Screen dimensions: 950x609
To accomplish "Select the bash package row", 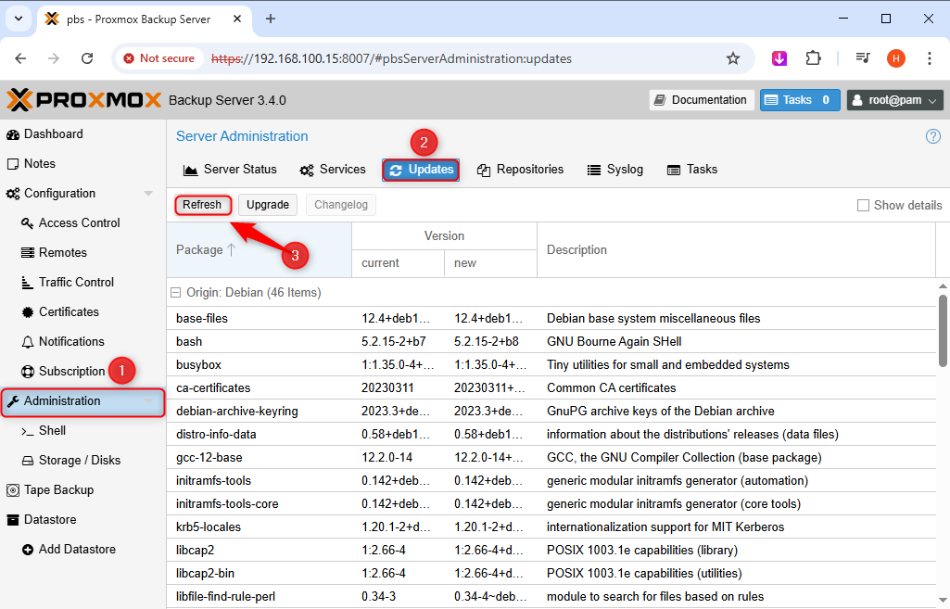I will tap(551, 342).
